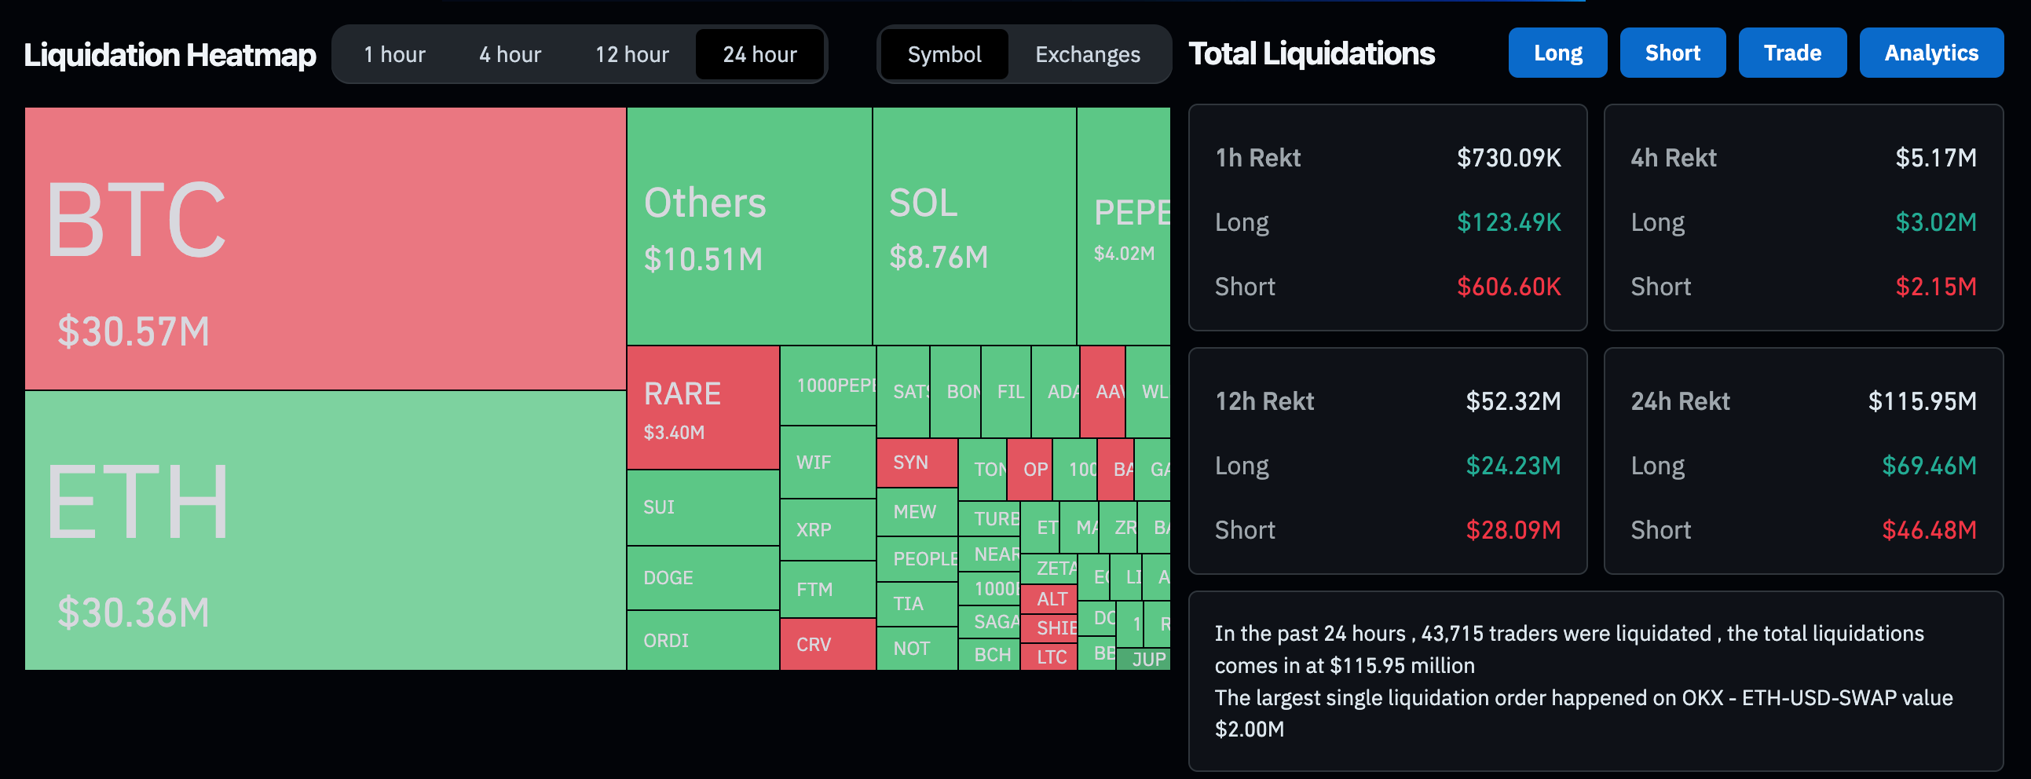Choose the 12 hour timeframe
The width and height of the screenshot is (2031, 779).
coord(631,54)
